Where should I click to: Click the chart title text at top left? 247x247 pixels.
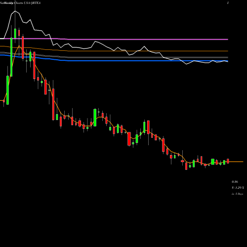20,3
